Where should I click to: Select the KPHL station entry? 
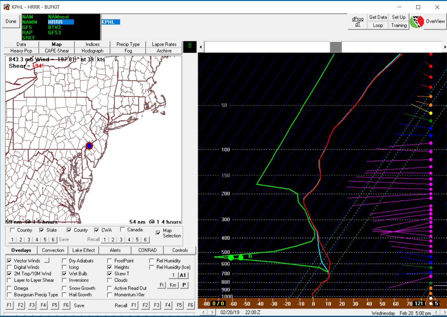click(111, 22)
